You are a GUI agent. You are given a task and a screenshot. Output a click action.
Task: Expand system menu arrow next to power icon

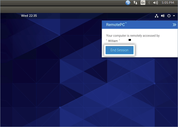[x=174, y=16]
